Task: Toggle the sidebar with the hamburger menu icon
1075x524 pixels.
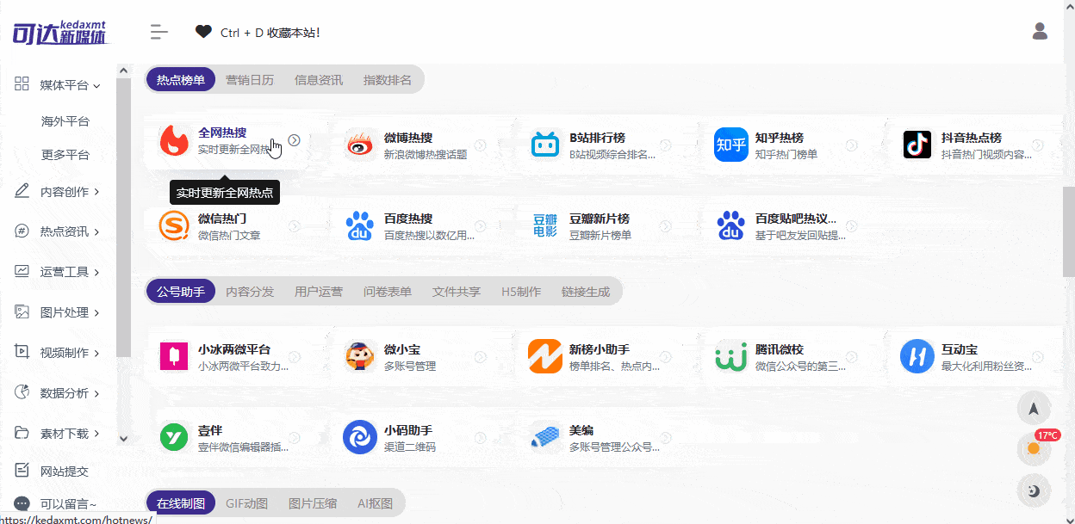Action: (x=158, y=32)
